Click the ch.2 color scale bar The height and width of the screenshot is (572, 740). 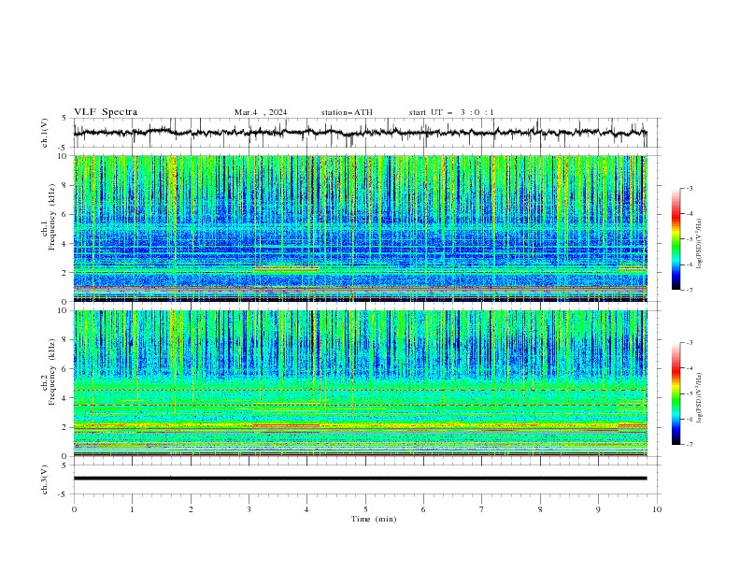[x=676, y=393]
